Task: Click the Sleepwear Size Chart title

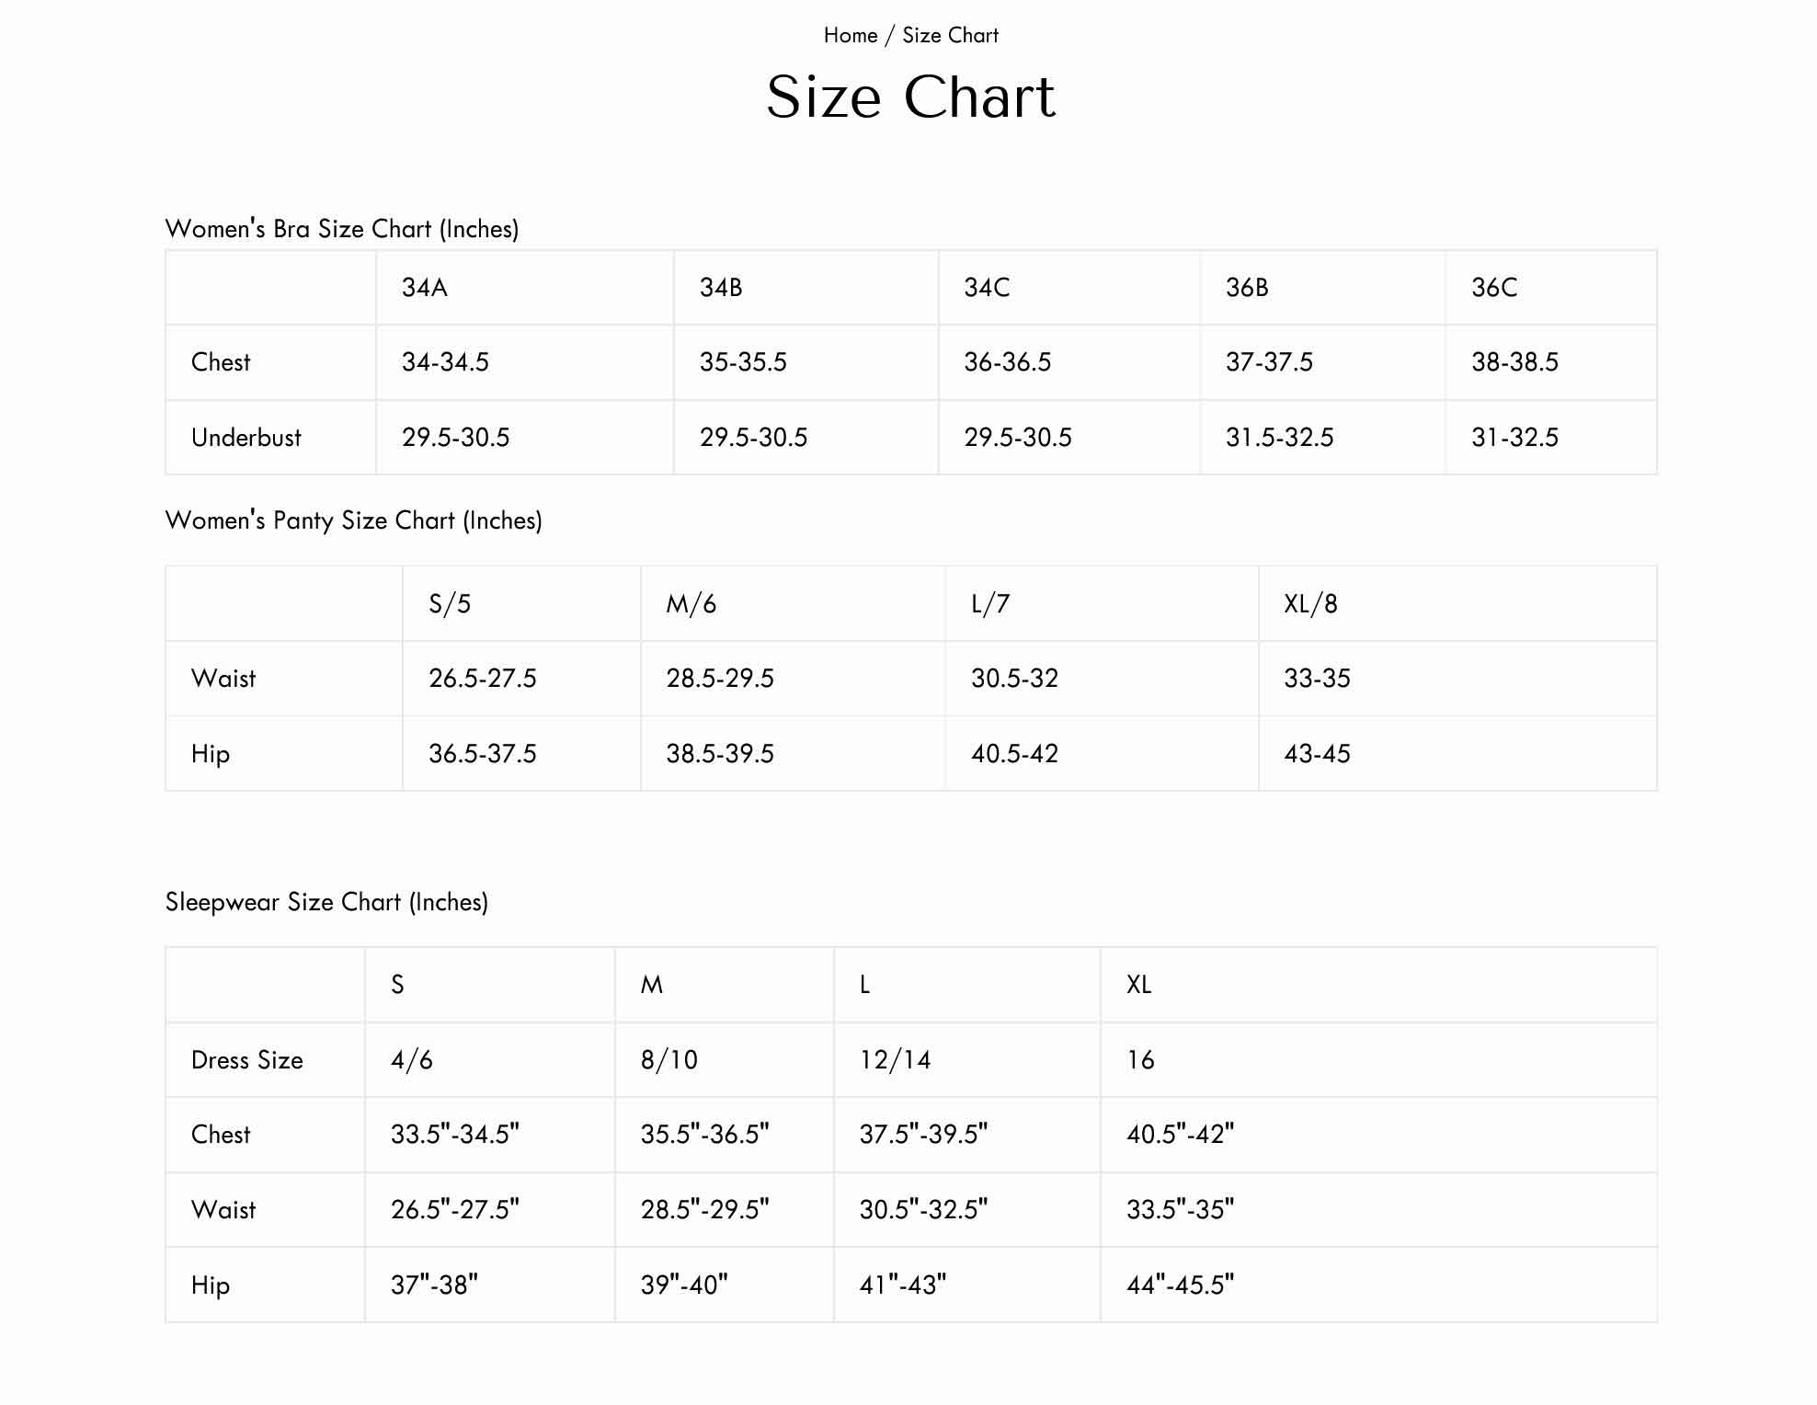Action: (326, 902)
